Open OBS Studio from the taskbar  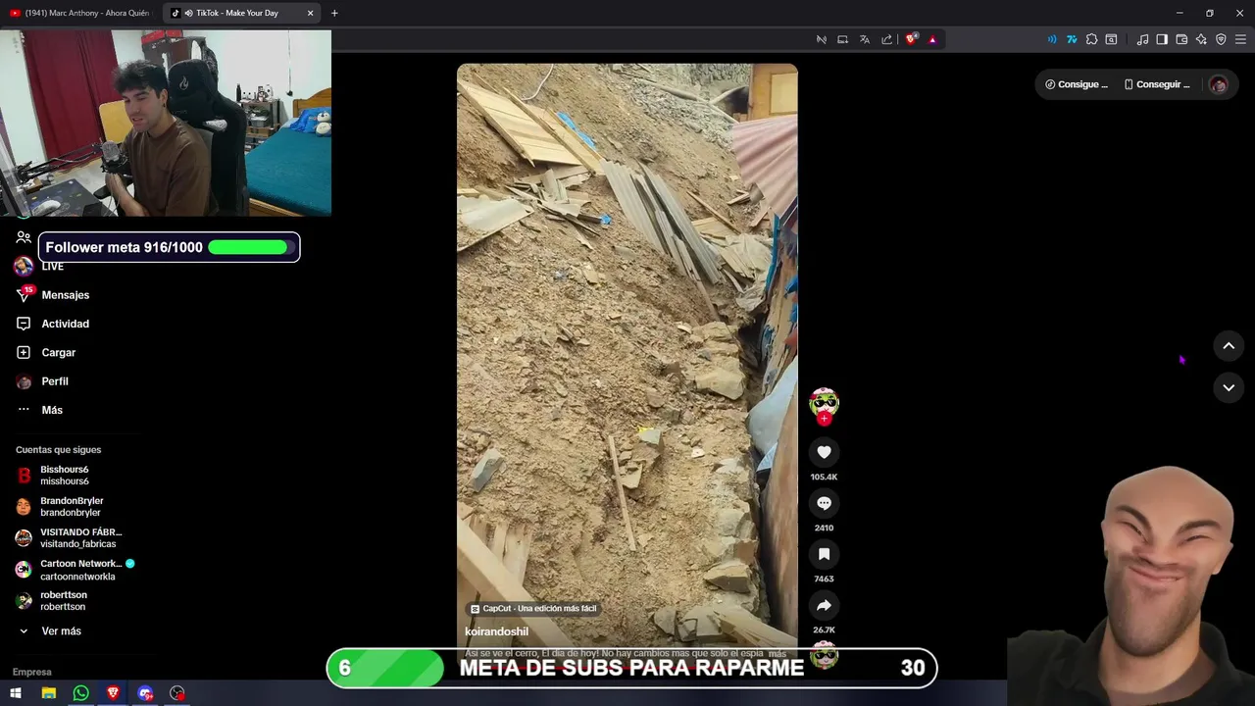pyautogui.click(x=177, y=693)
